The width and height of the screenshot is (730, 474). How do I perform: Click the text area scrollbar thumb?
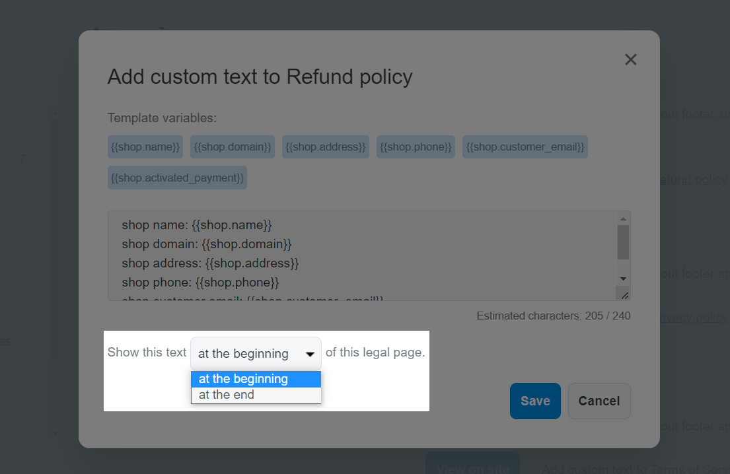[x=623, y=242]
